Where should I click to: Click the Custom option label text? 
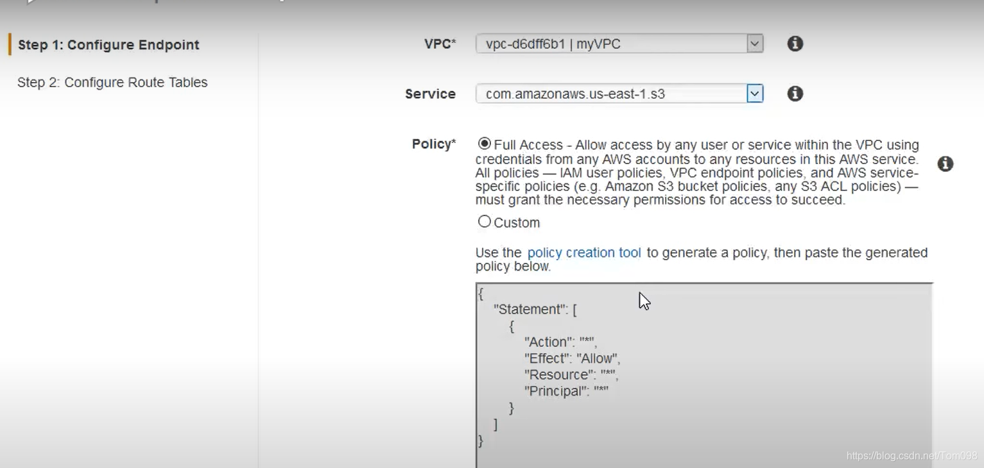516,222
